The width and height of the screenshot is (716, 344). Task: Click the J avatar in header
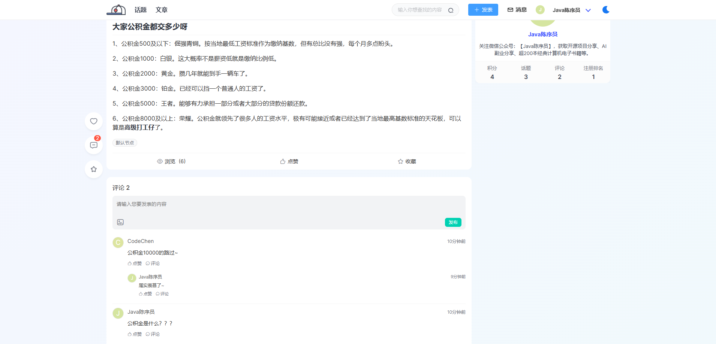coord(540,10)
